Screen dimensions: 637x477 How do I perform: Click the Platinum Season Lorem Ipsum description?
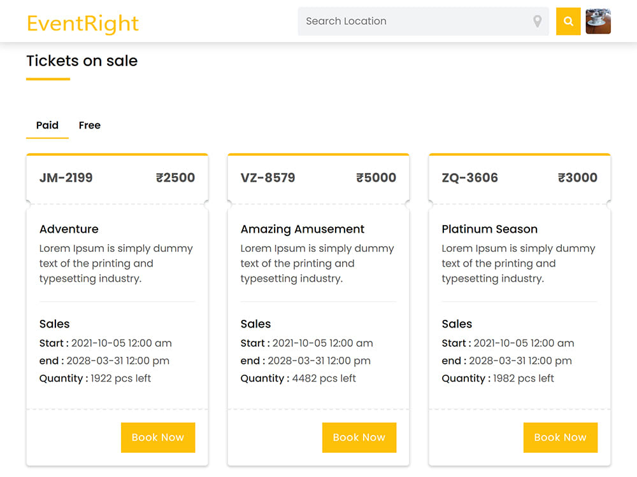pyautogui.click(x=519, y=263)
